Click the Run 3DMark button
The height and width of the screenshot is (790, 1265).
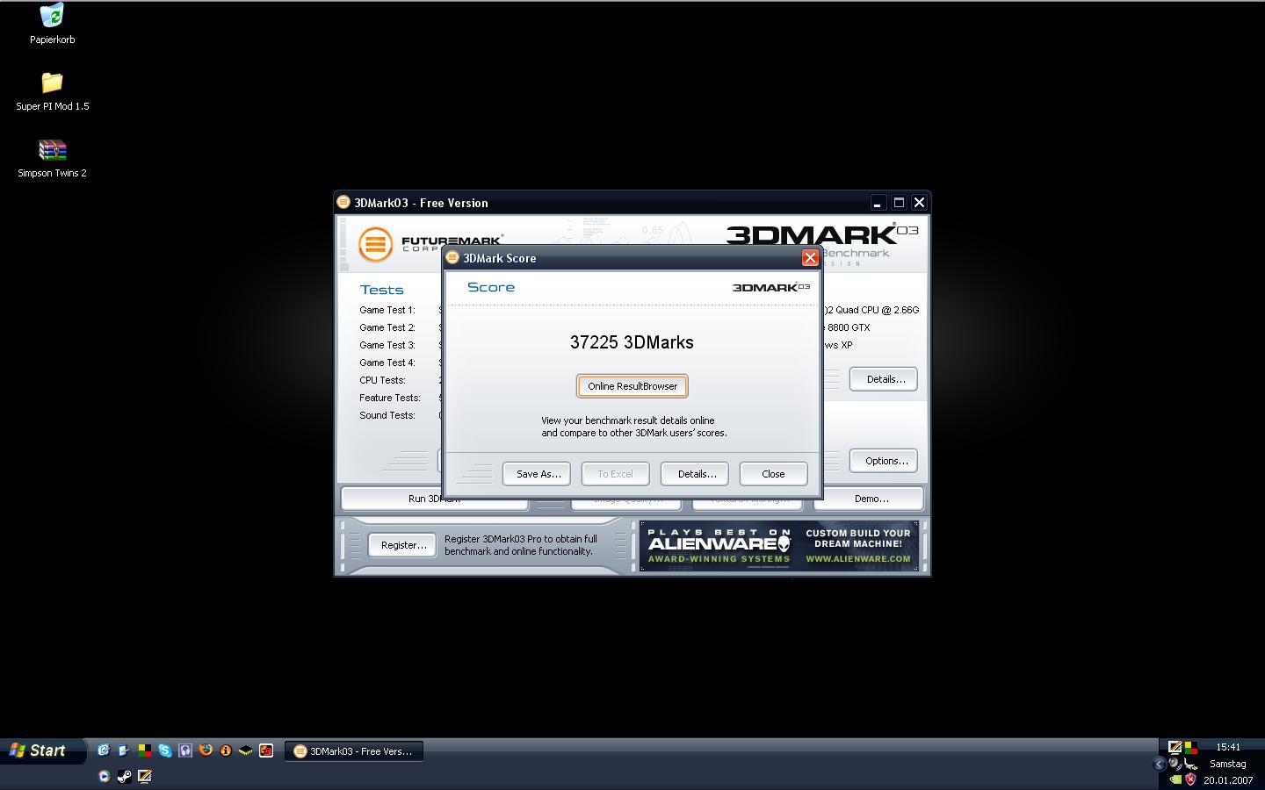click(434, 499)
